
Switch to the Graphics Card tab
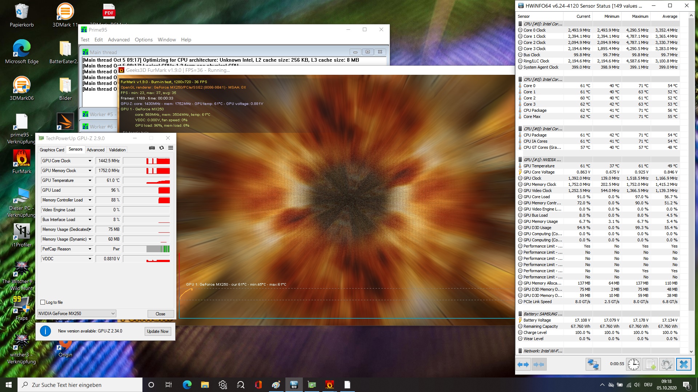point(52,150)
